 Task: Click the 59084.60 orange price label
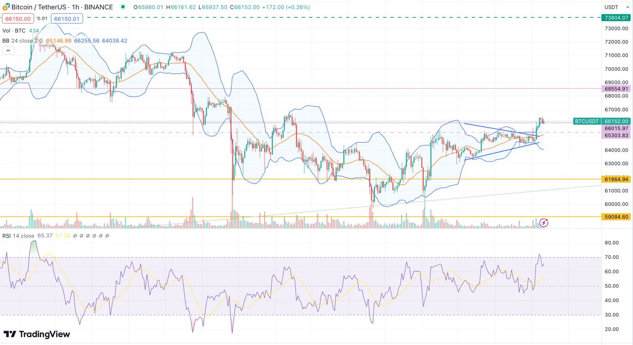(616, 217)
